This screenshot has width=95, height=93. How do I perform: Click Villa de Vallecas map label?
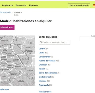pos(21,81)
